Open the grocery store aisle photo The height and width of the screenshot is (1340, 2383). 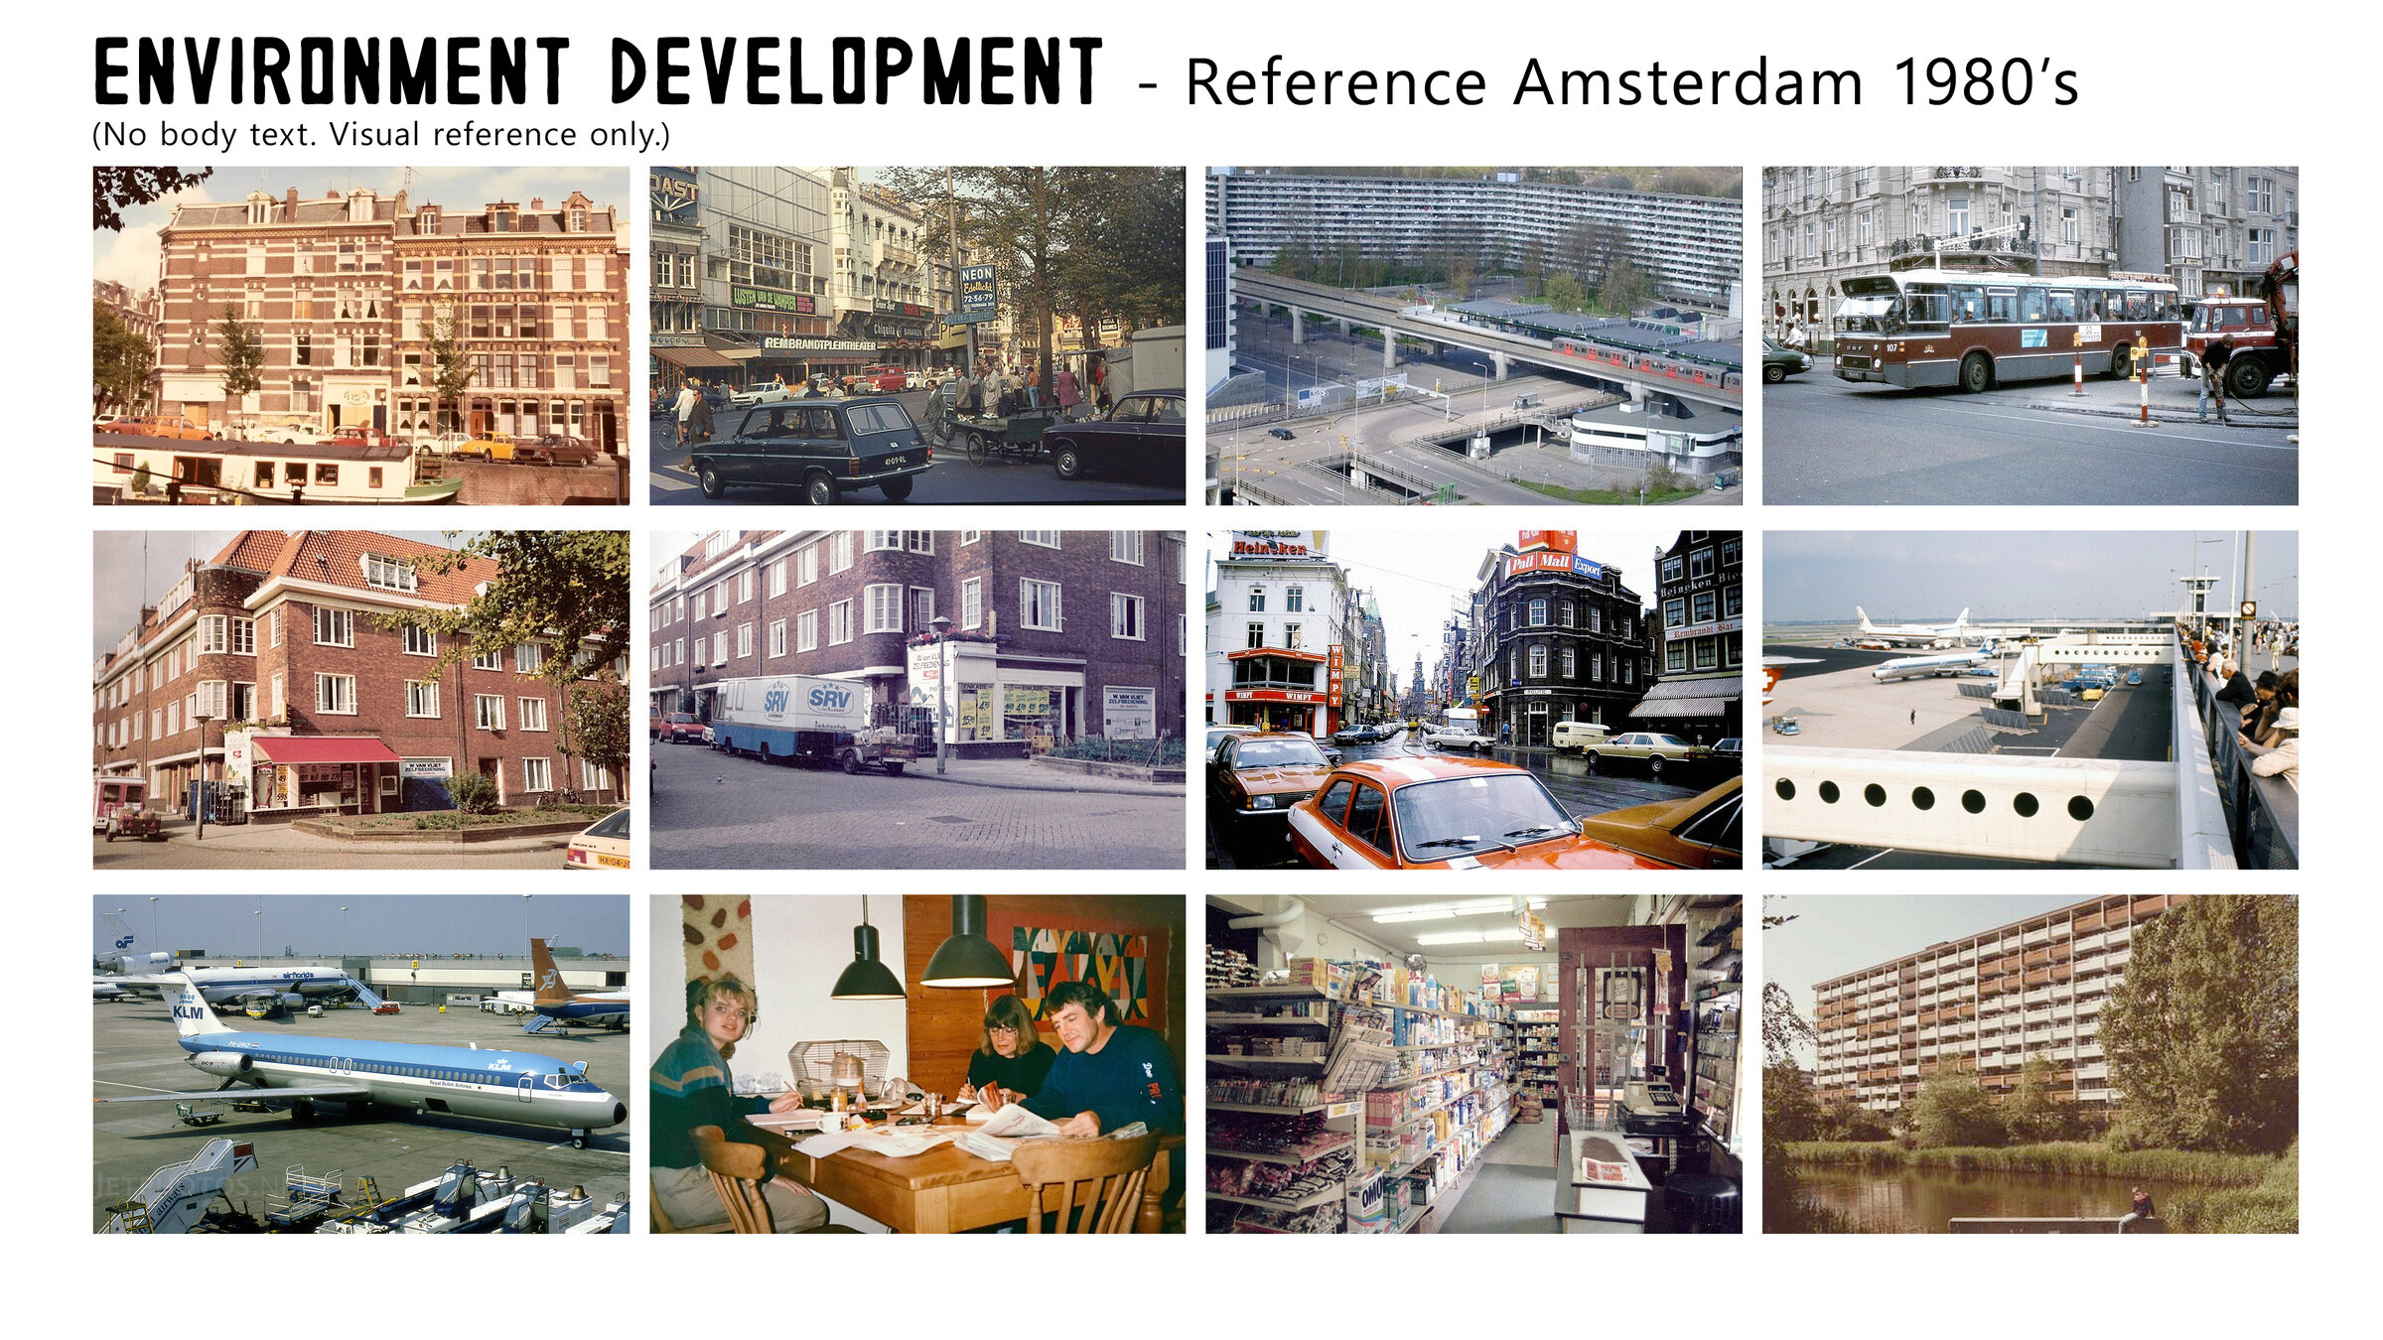(1472, 1064)
